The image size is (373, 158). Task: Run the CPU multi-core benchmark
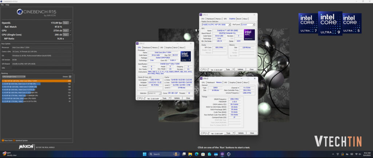point(66,31)
